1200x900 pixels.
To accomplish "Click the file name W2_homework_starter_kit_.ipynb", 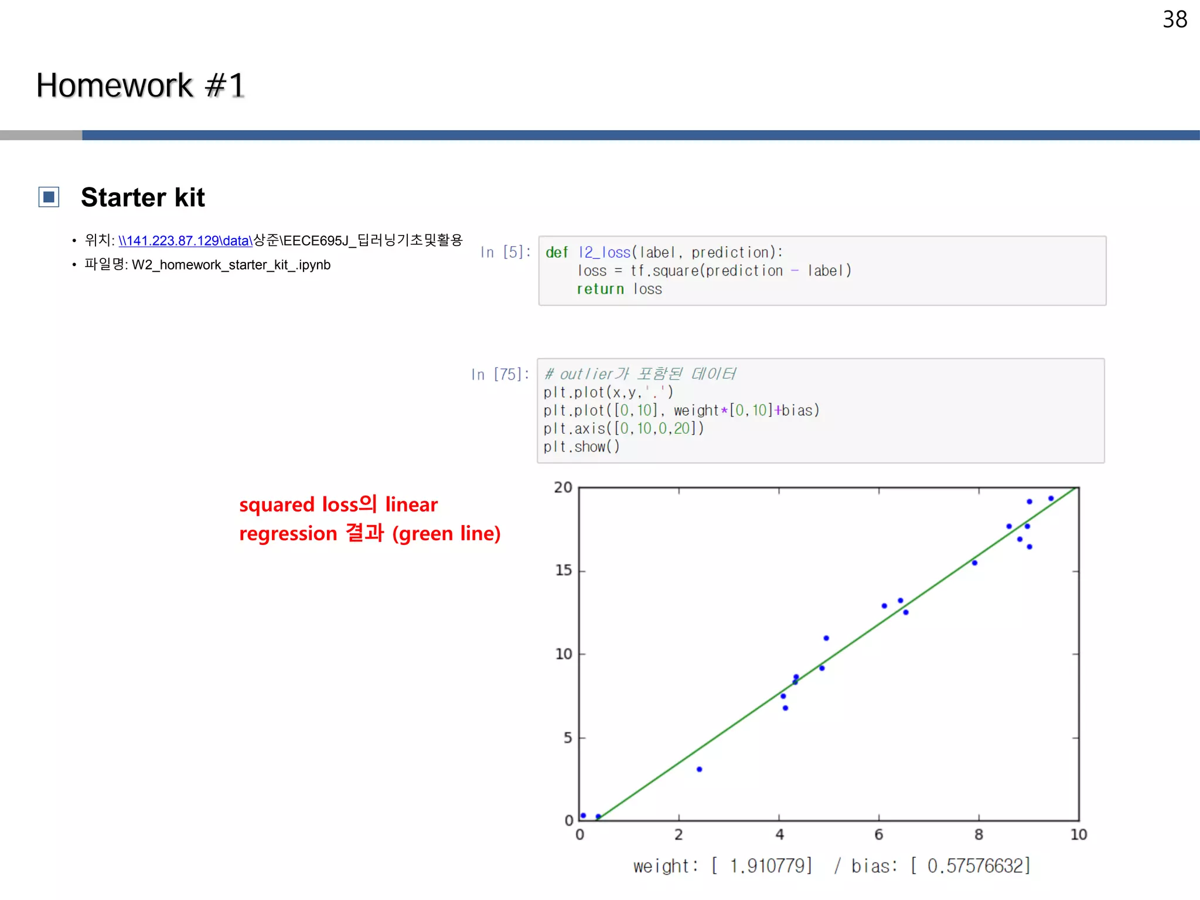I will tap(231, 265).
